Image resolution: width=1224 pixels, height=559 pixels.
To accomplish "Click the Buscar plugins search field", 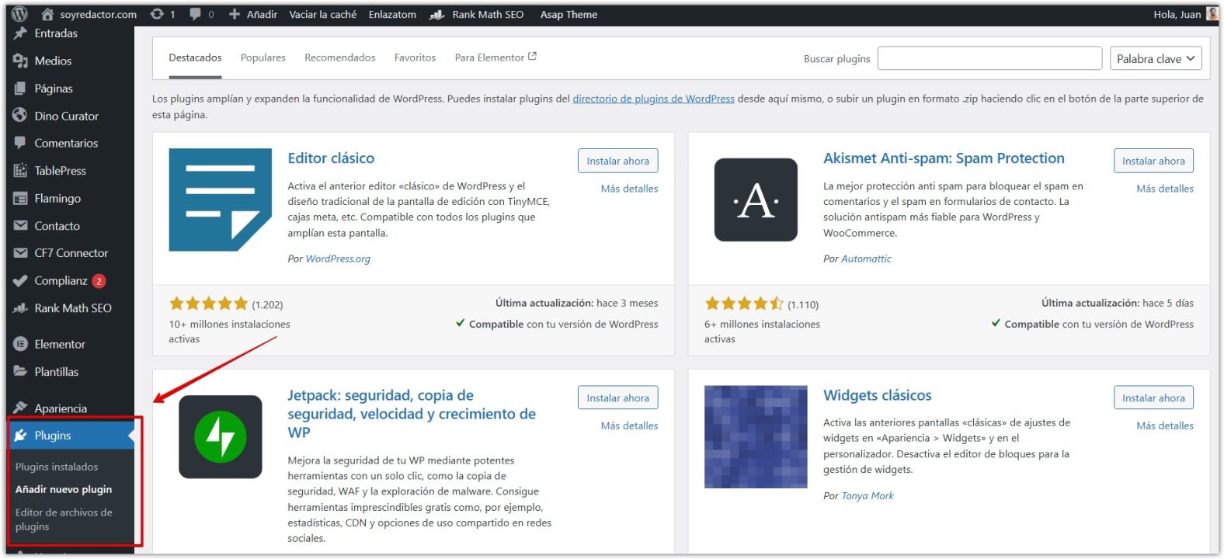I will (x=989, y=58).
